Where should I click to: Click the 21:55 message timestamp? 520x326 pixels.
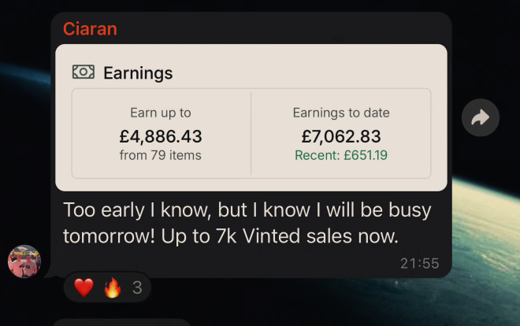[419, 264]
